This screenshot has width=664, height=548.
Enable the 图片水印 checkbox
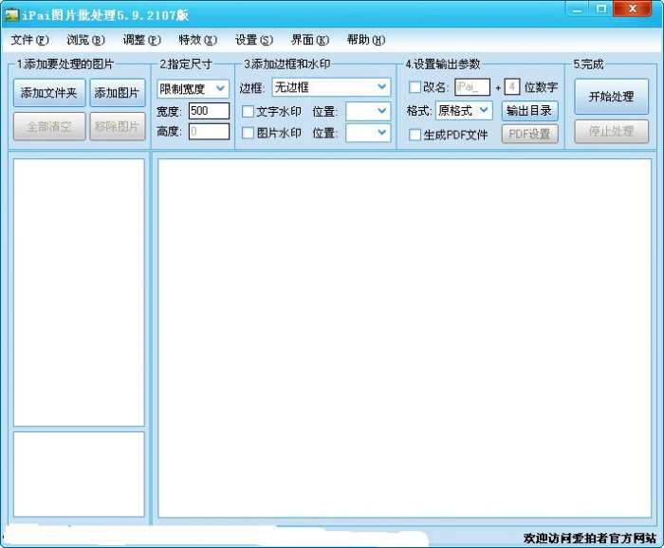248,133
